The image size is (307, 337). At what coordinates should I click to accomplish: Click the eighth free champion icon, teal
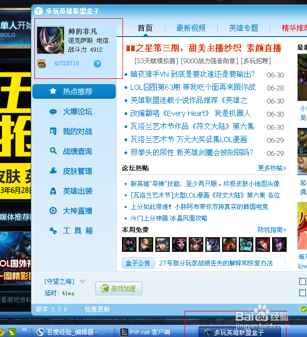[x=246, y=245]
